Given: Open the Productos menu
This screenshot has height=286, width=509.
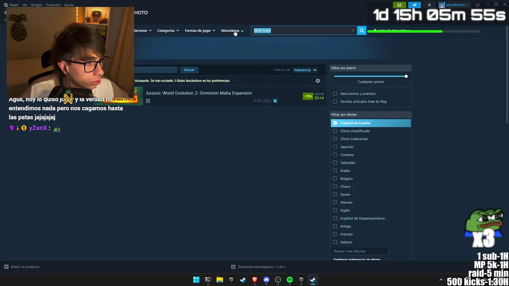Looking at the screenshot, I should tap(53, 5).
